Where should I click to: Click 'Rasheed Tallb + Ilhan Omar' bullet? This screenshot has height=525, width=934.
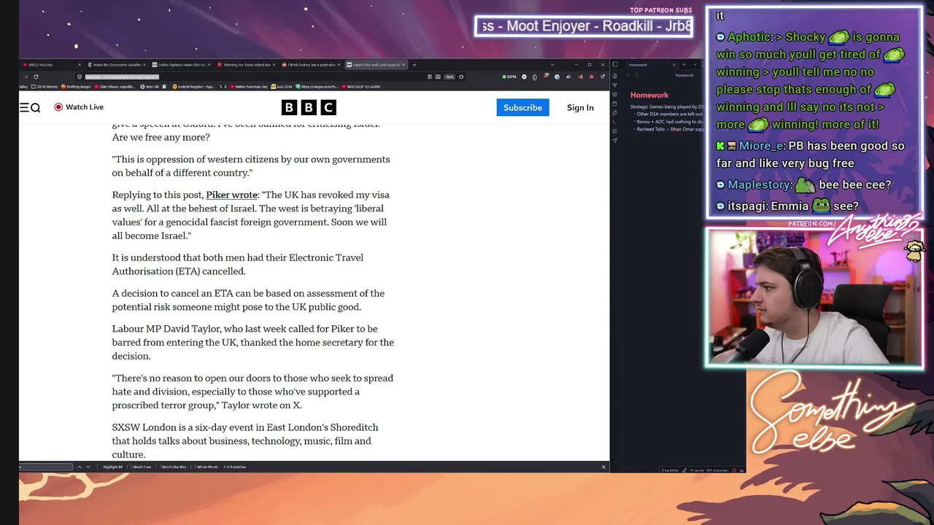[669, 129]
